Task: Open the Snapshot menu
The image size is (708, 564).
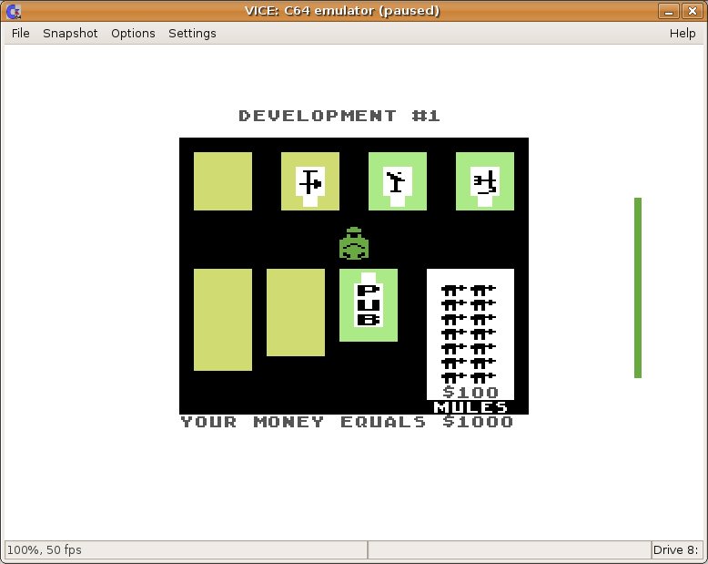Action: pos(70,33)
